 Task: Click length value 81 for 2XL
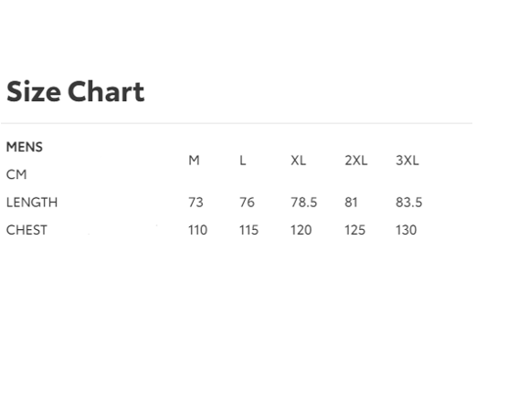pyautogui.click(x=351, y=203)
